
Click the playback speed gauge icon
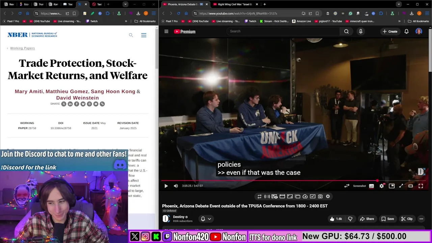coord(305,196)
